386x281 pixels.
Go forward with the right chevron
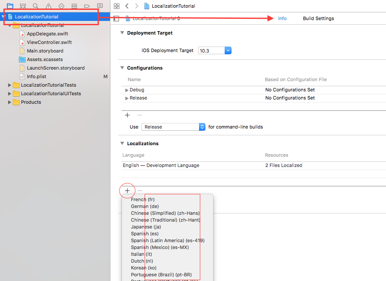point(137,6)
